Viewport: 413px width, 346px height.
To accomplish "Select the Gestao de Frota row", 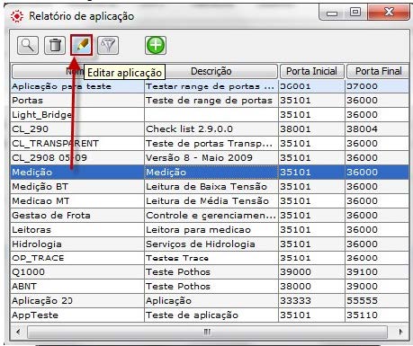I will pos(210,216).
